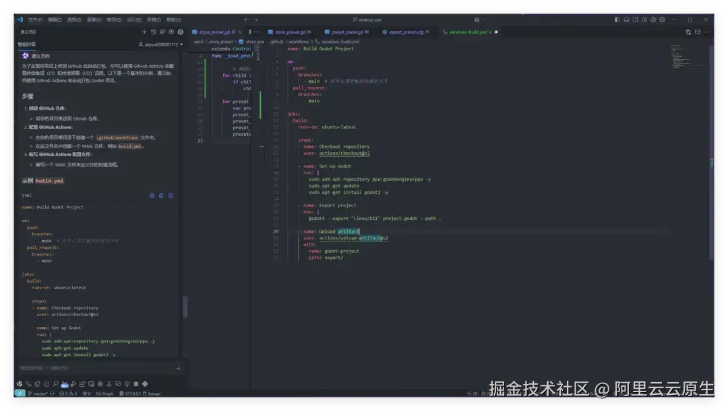Open the Accounts icon in title bar
The width and height of the screenshot is (728, 411).
[653, 20]
